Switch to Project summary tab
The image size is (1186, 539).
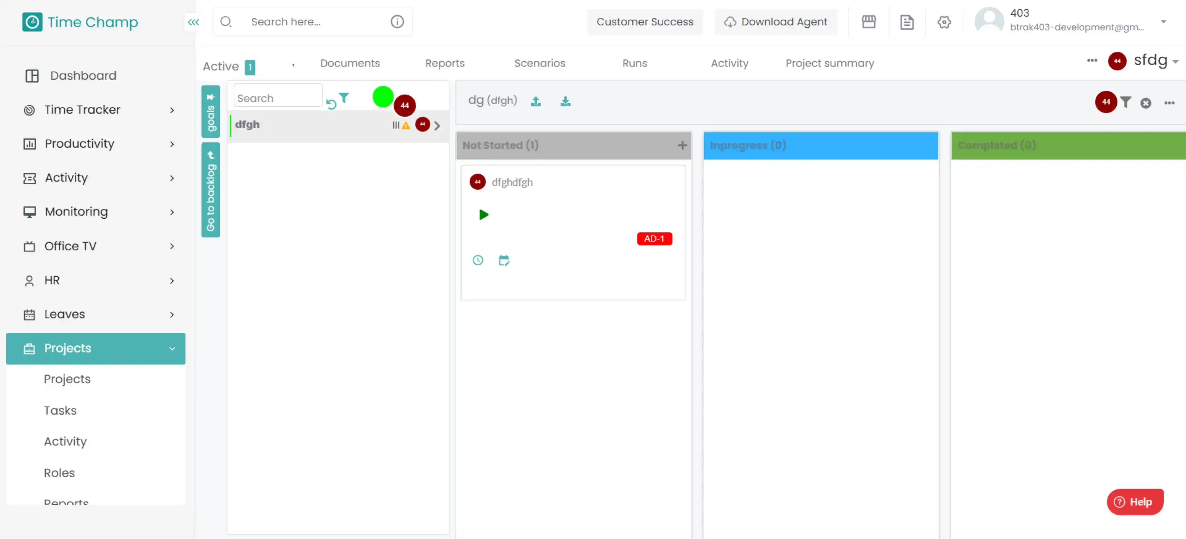click(x=830, y=63)
